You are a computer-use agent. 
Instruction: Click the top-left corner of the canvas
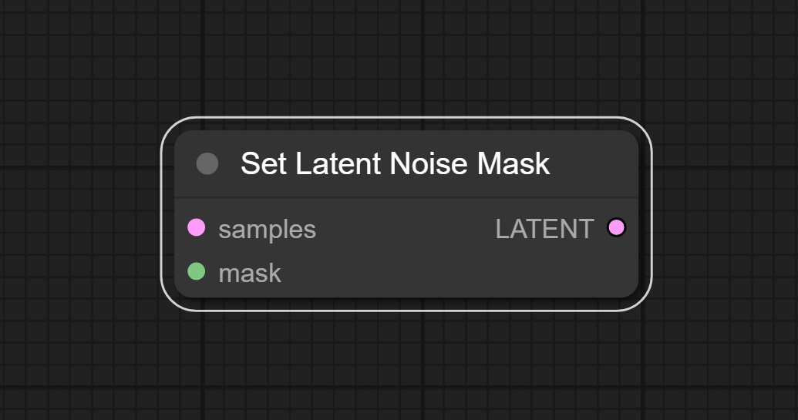[4, 4]
